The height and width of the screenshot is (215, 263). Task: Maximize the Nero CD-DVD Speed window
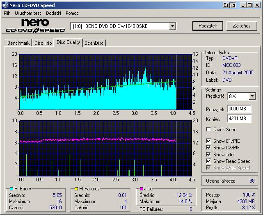249,5
